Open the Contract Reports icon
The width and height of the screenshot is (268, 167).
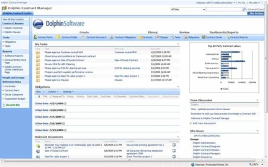pyautogui.click(x=227, y=37)
